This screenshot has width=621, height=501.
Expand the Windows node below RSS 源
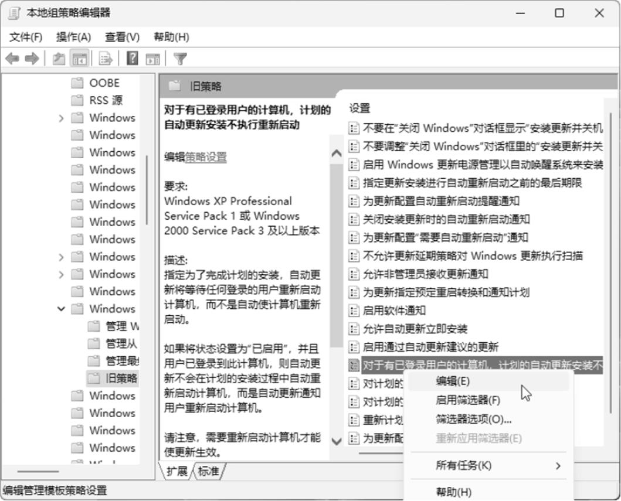point(61,118)
